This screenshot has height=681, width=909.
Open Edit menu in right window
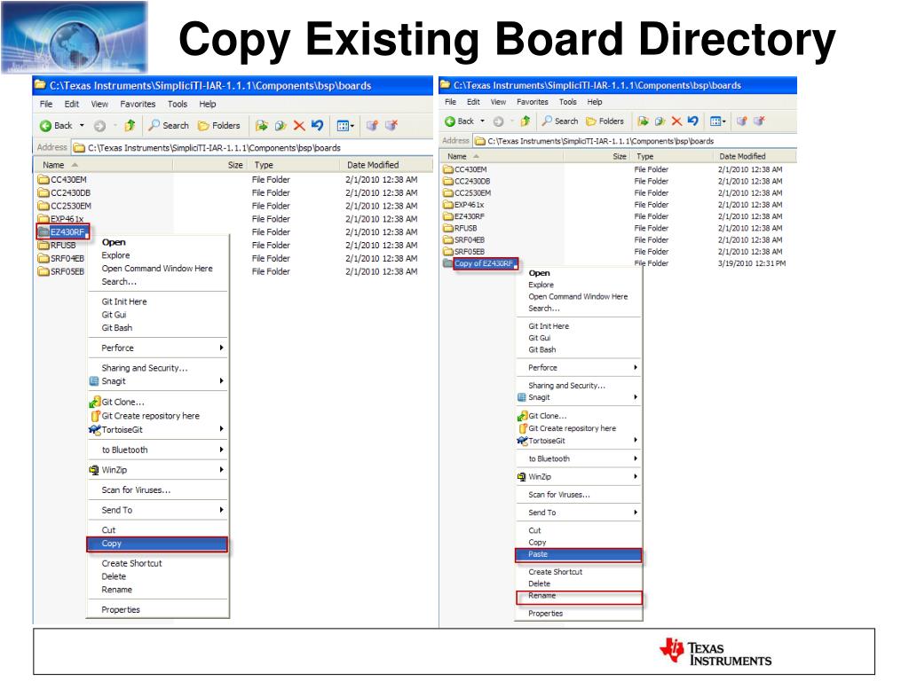click(x=474, y=102)
